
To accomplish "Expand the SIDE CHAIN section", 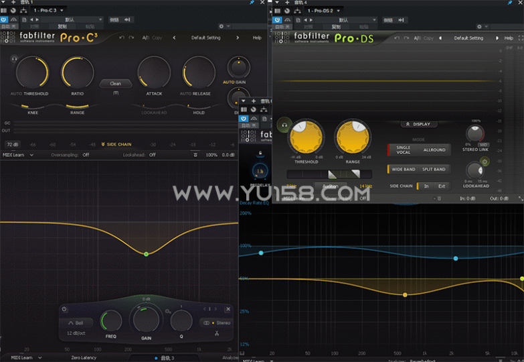I will 116,144.
